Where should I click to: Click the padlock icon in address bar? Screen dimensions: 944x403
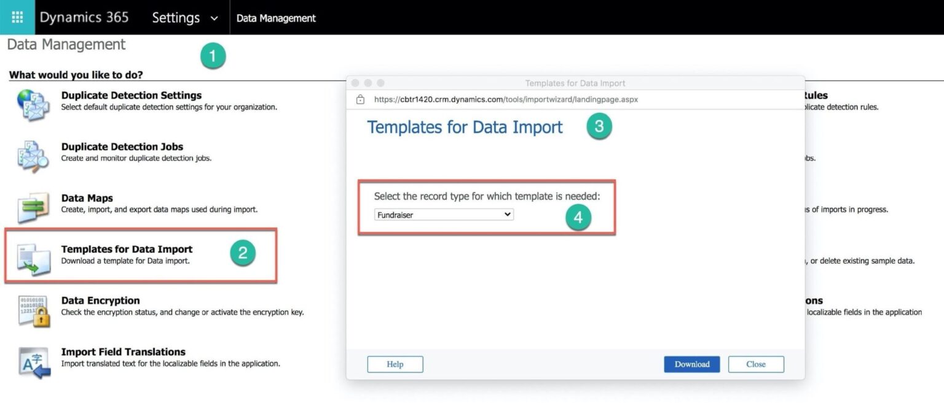[360, 99]
